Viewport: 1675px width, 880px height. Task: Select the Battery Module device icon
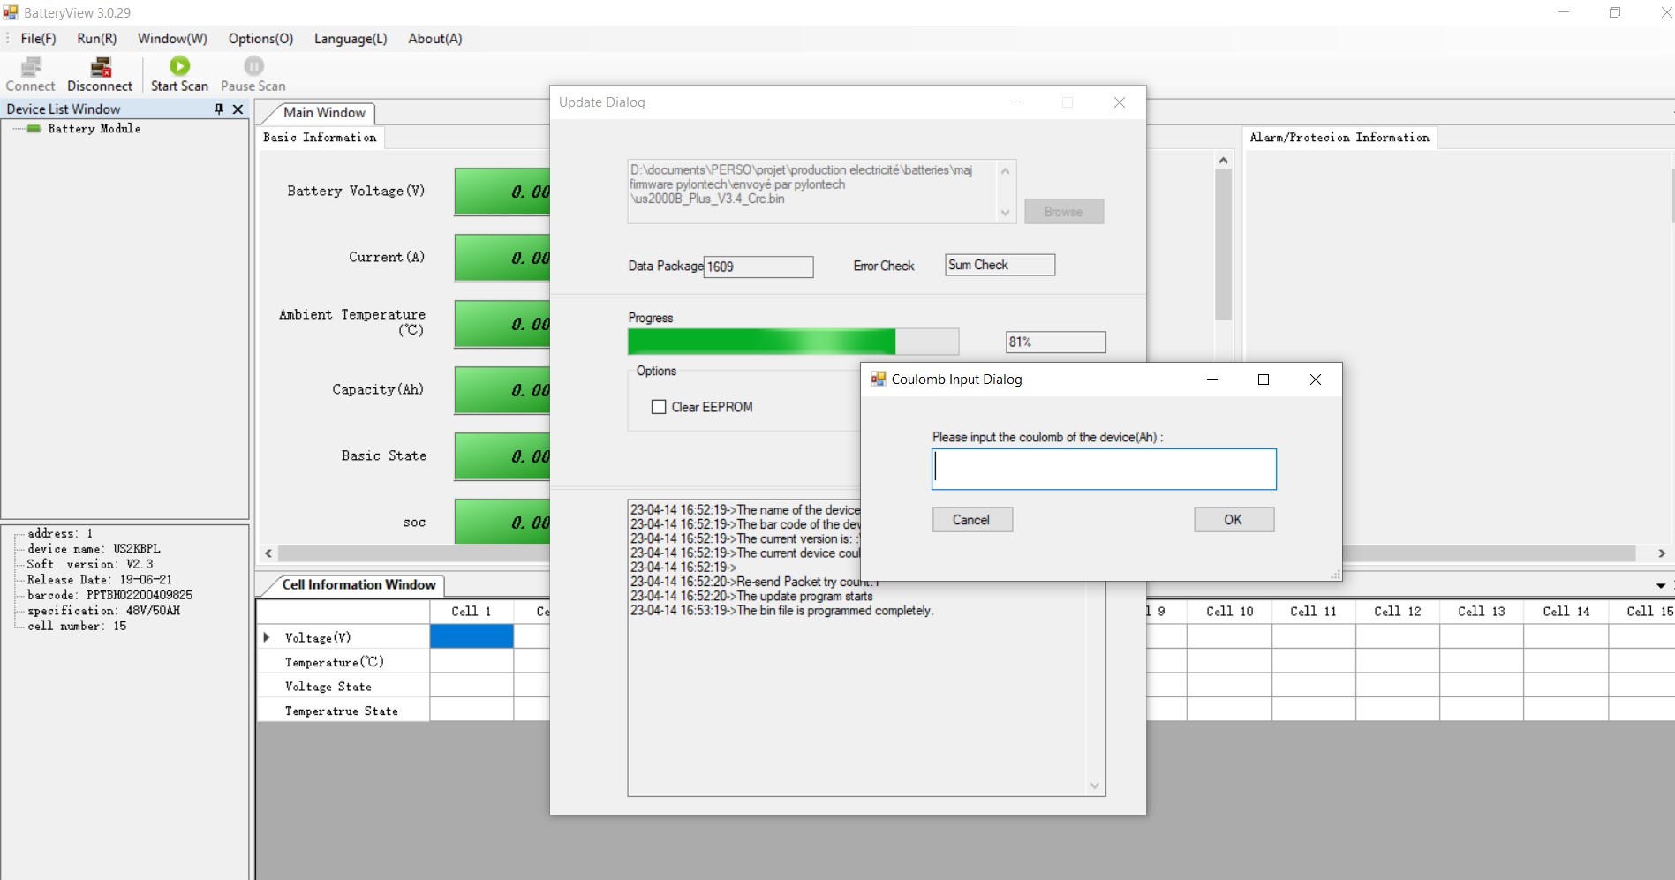click(34, 129)
